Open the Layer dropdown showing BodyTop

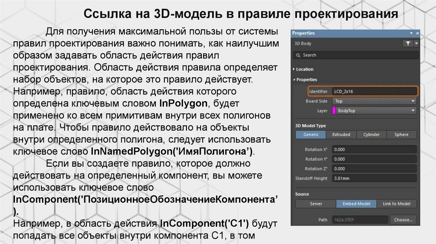pyautogui.click(x=374, y=111)
